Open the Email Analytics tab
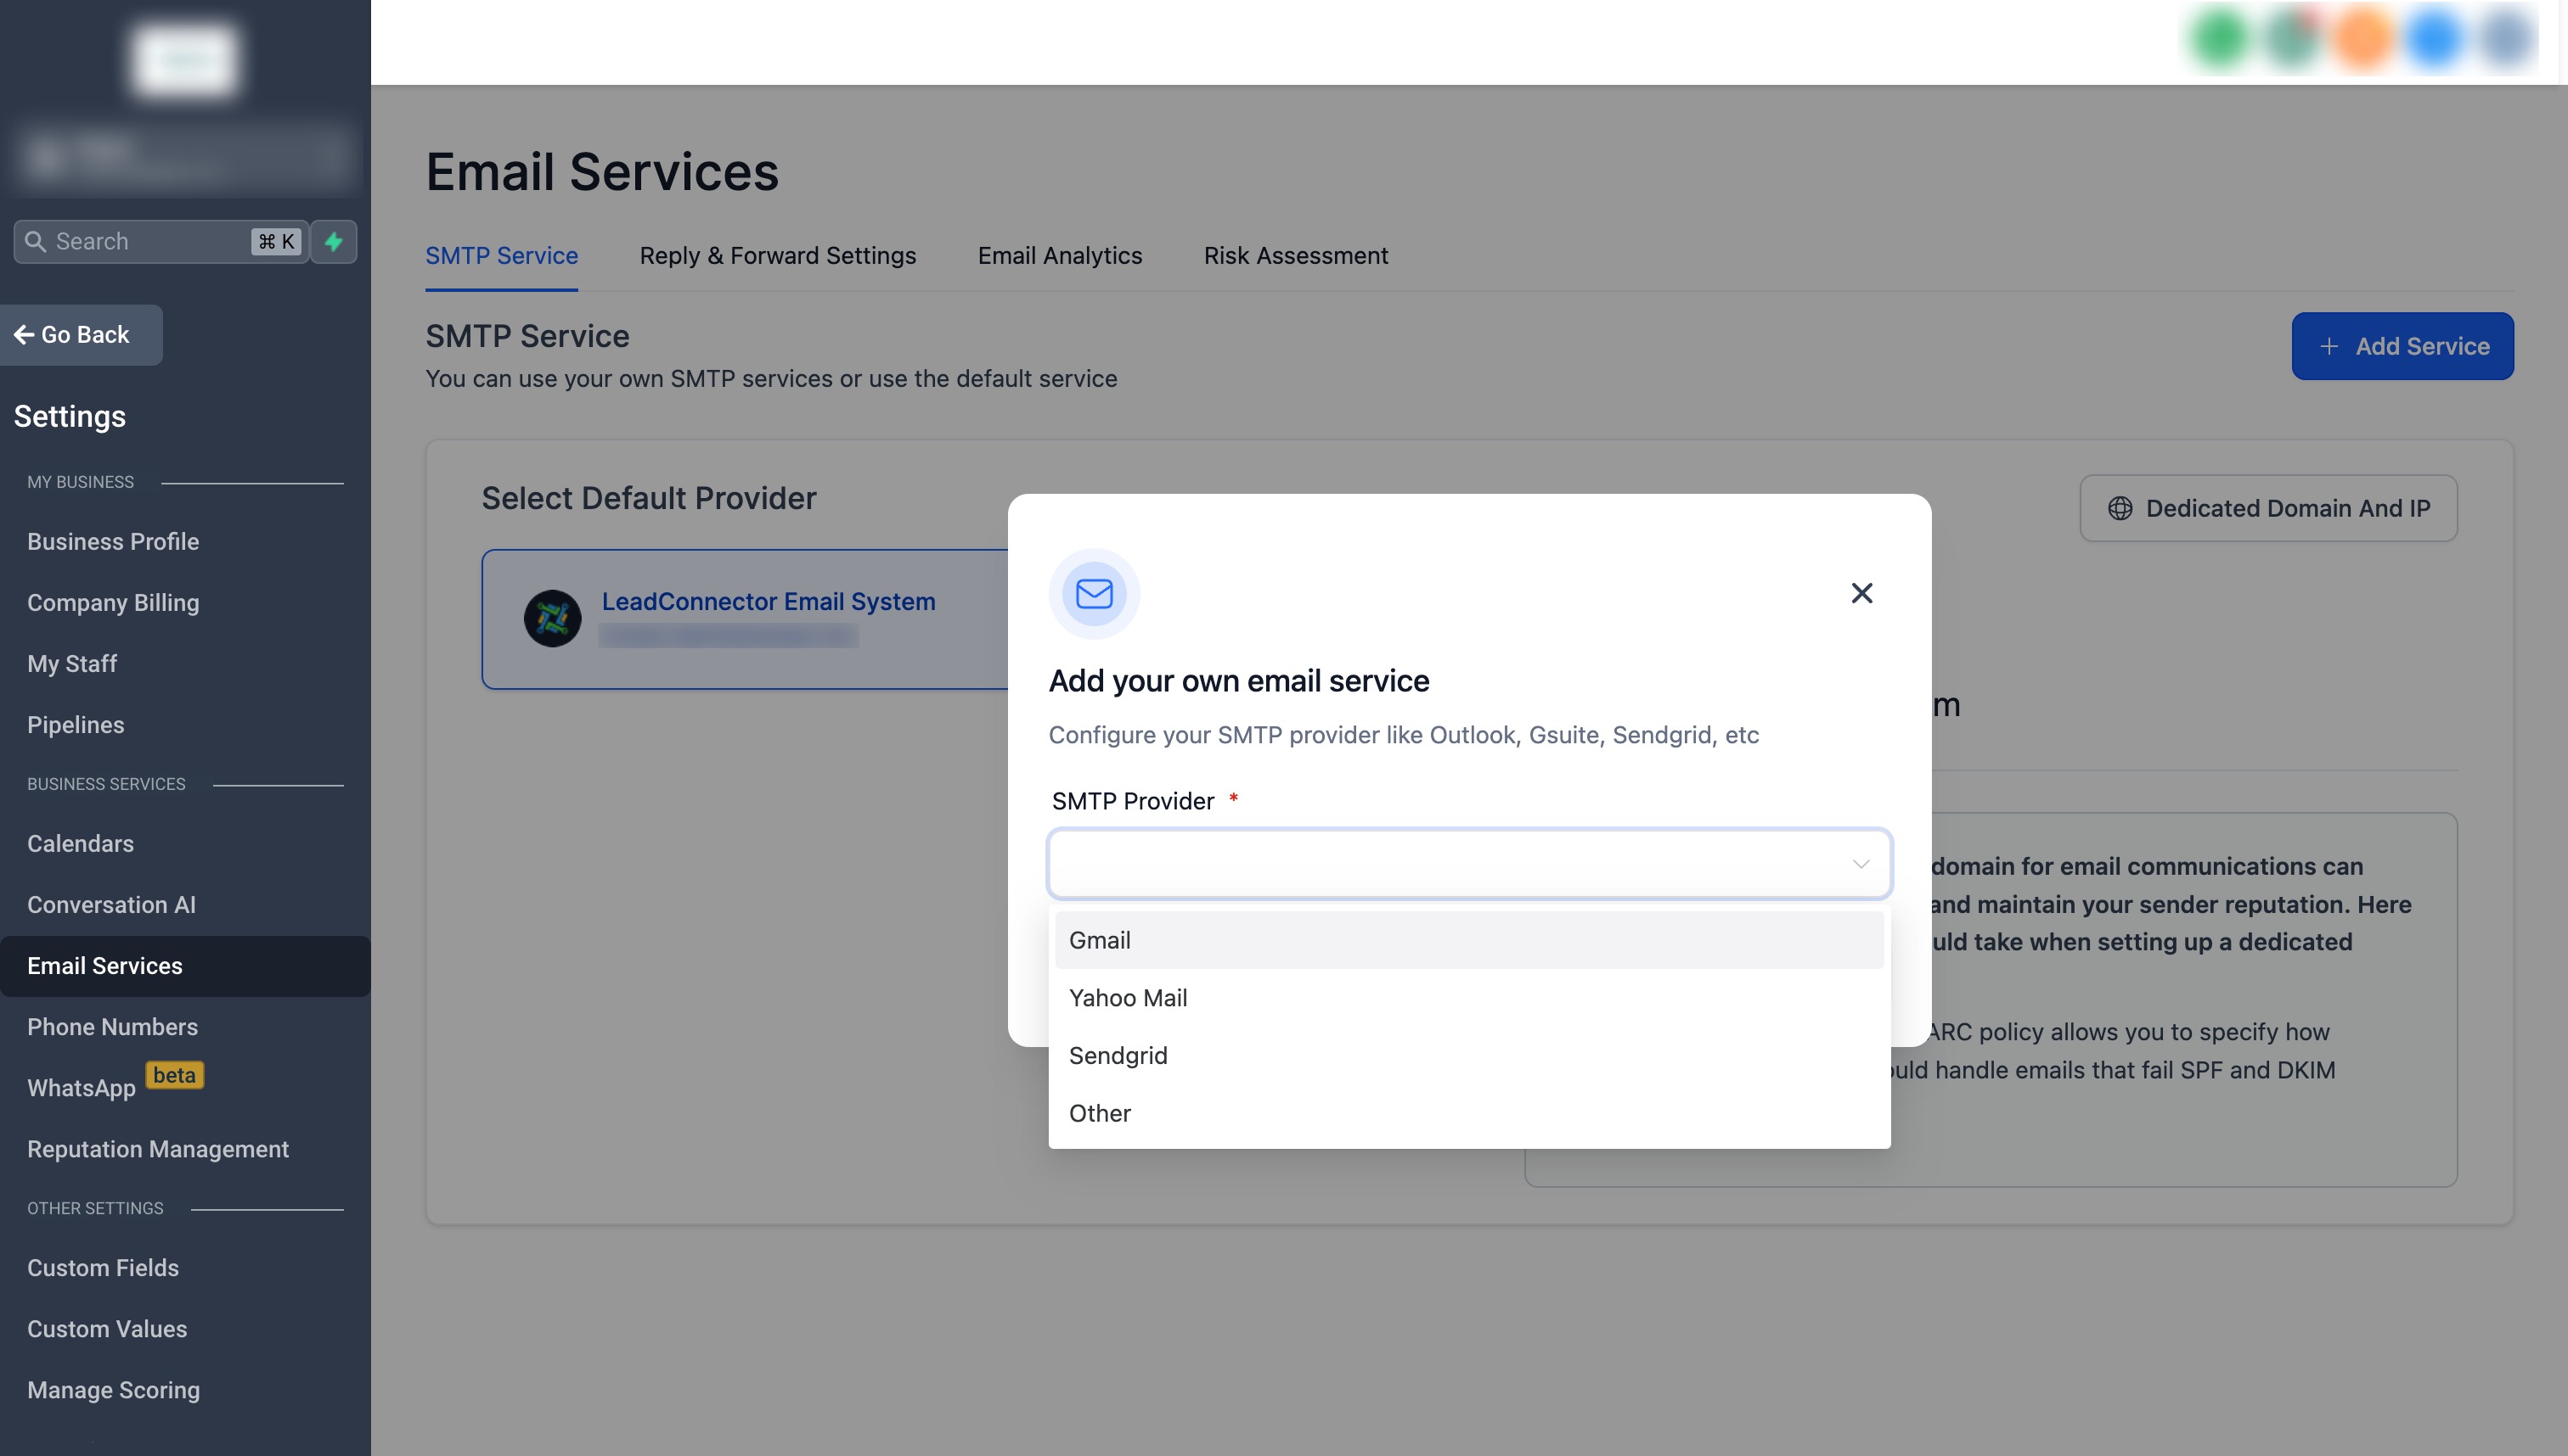The image size is (2568, 1456). click(x=1059, y=256)
